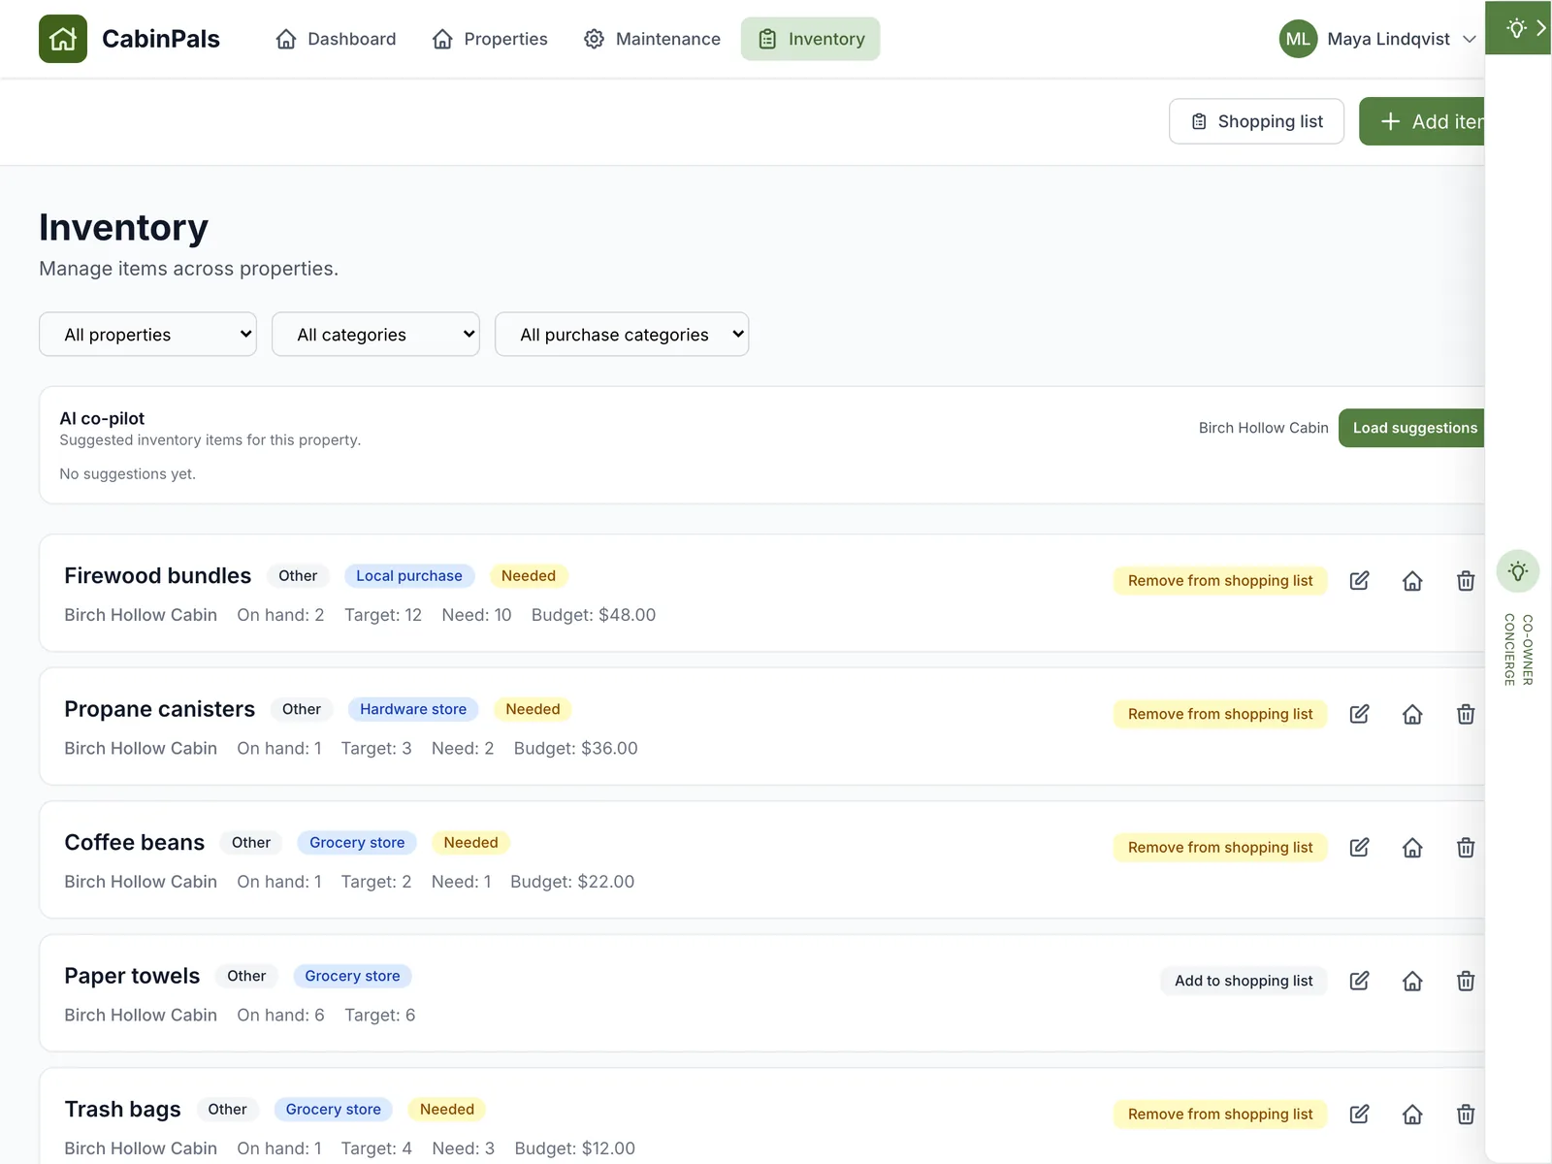
Task: Click the Needed badge on Coffee beans
Action: click(470, 843)
